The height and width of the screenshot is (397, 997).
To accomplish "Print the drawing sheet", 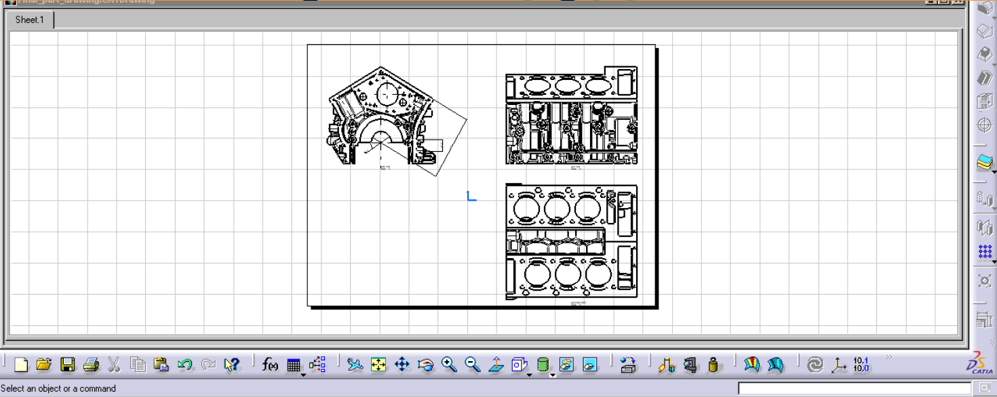I will (91, 365).
